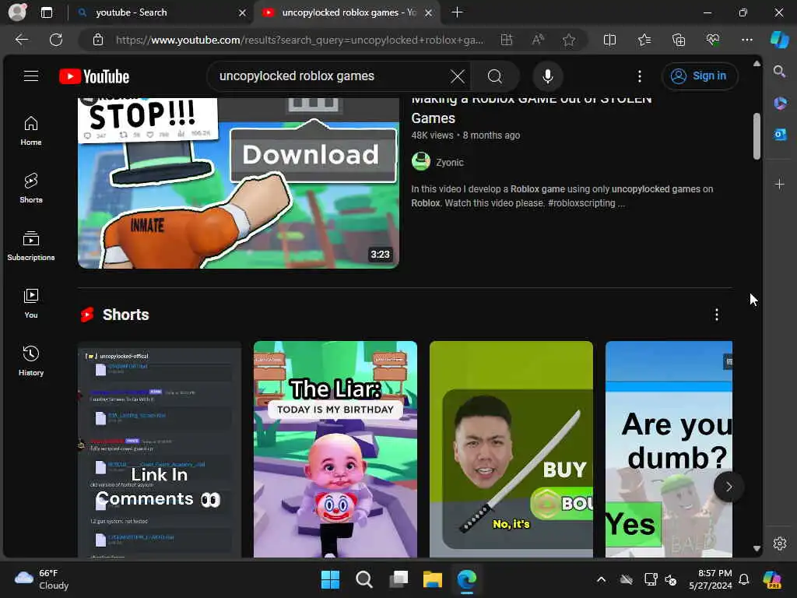
Task: Start voice search with the microphone icon
Action: (547, 76)
